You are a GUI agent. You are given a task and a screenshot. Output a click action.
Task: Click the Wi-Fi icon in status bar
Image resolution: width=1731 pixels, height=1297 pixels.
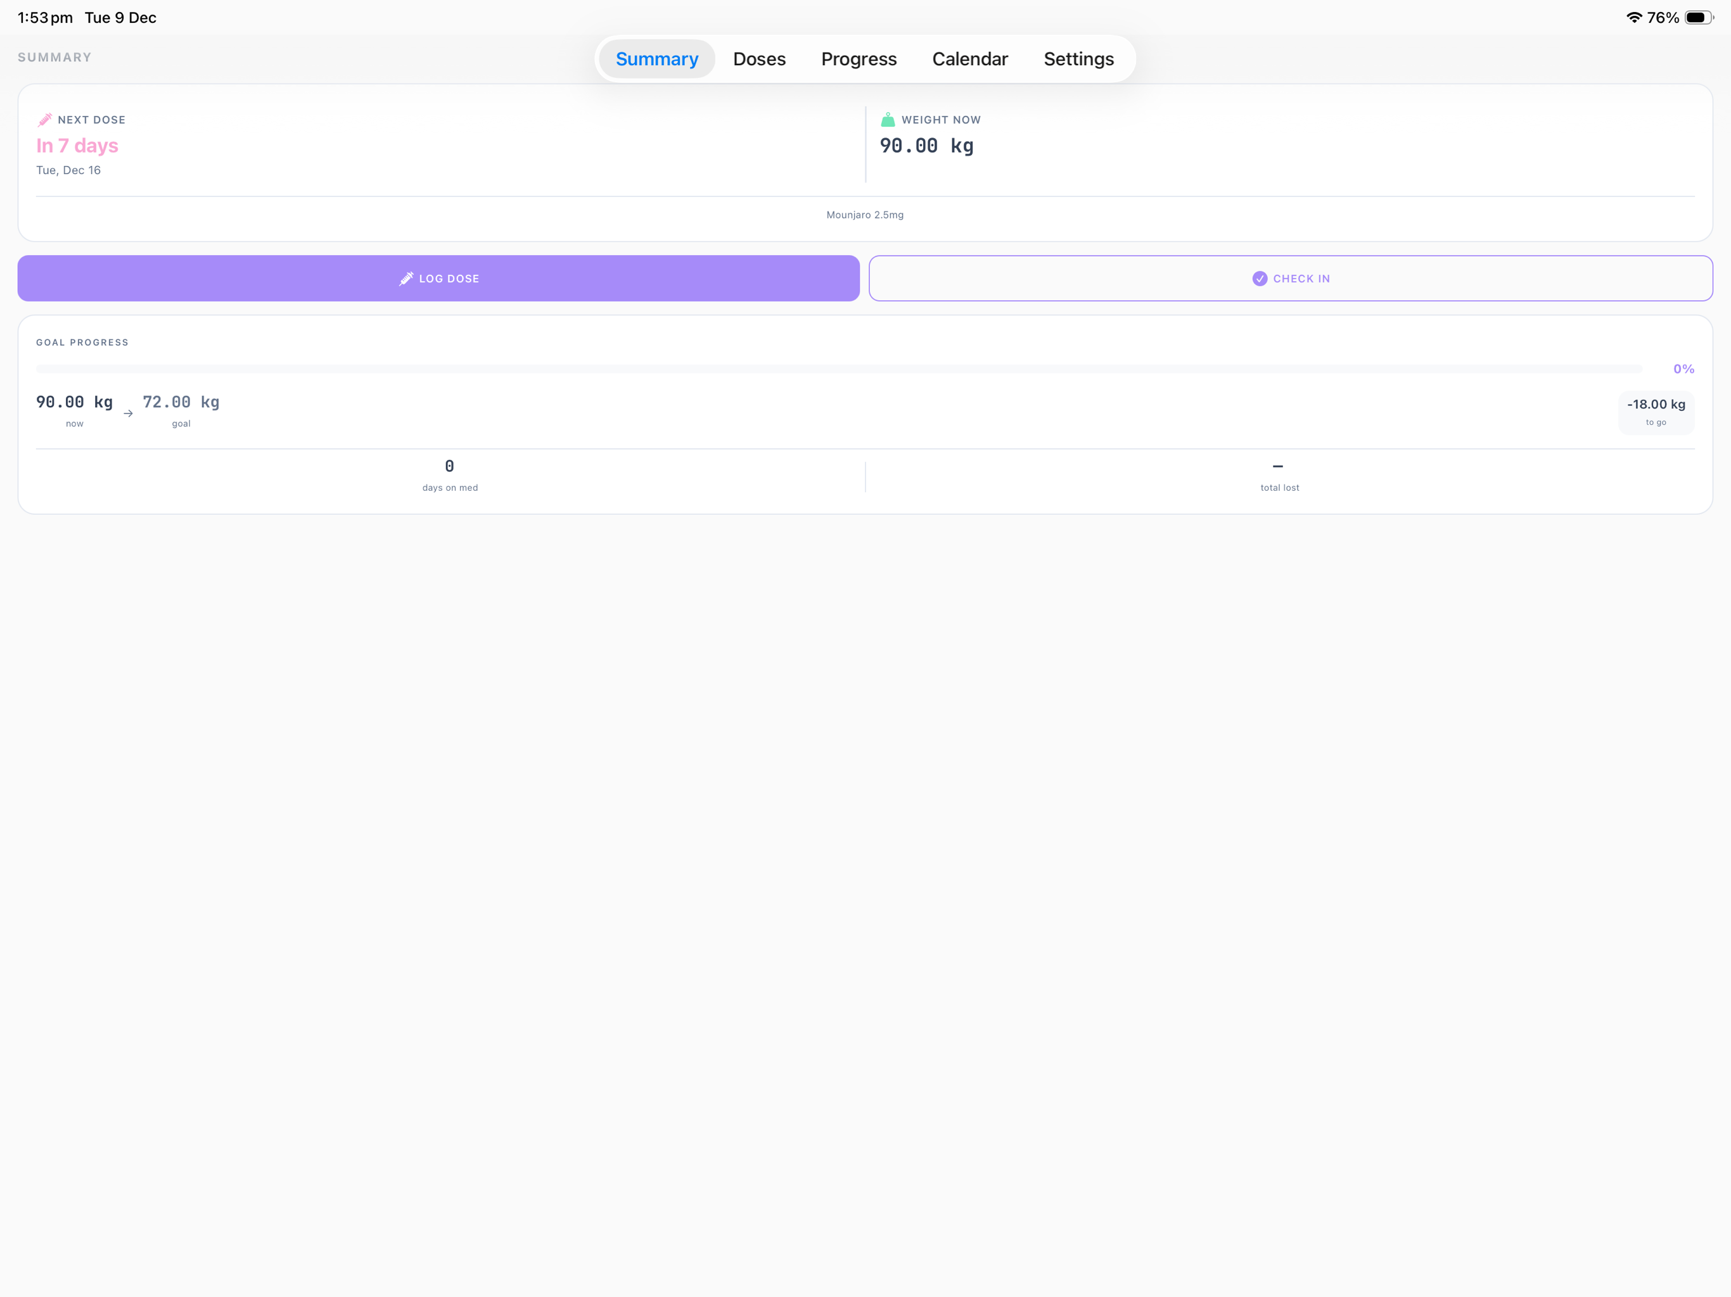pyautogui.click(x=1634, y=17)
